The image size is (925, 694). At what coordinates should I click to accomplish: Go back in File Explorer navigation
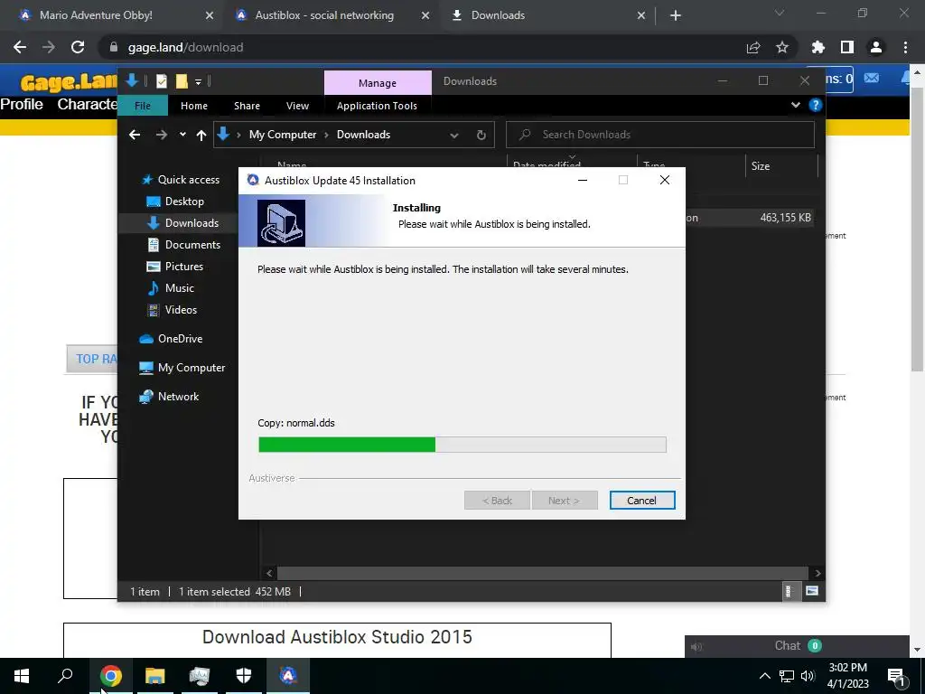pyautogui.click(x=135, y=135)
